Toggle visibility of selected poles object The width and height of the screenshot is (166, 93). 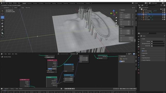pyautogui.click(x=163, y=14)
